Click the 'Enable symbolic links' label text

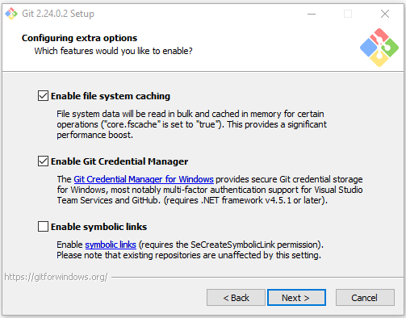tap(98, 227)
